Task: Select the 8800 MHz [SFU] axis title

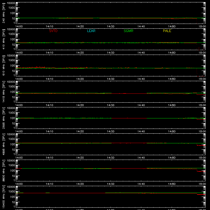Action: [x=3, y=170]
